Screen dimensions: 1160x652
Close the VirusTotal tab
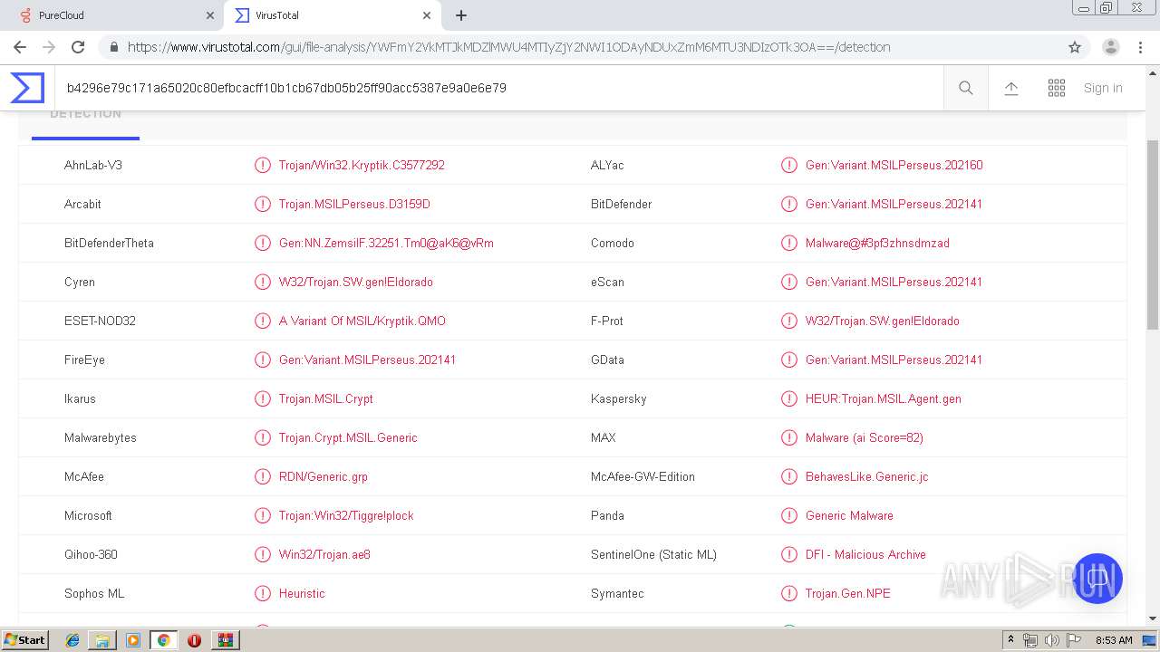pyautogui.click(x=427, y=15)
